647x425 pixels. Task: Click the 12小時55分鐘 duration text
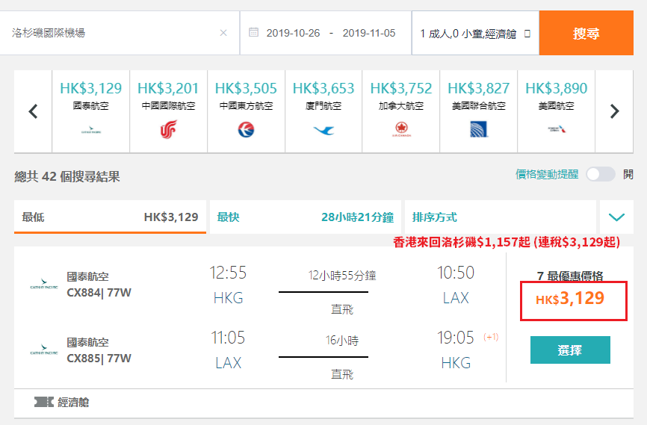pos(342,275)
